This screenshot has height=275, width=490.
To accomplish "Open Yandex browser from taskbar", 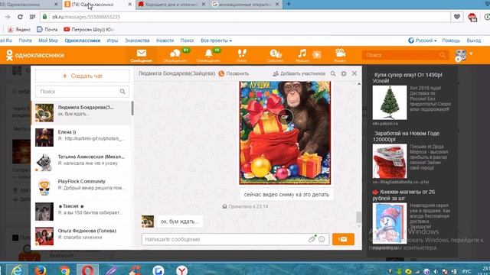I will 182,270.
